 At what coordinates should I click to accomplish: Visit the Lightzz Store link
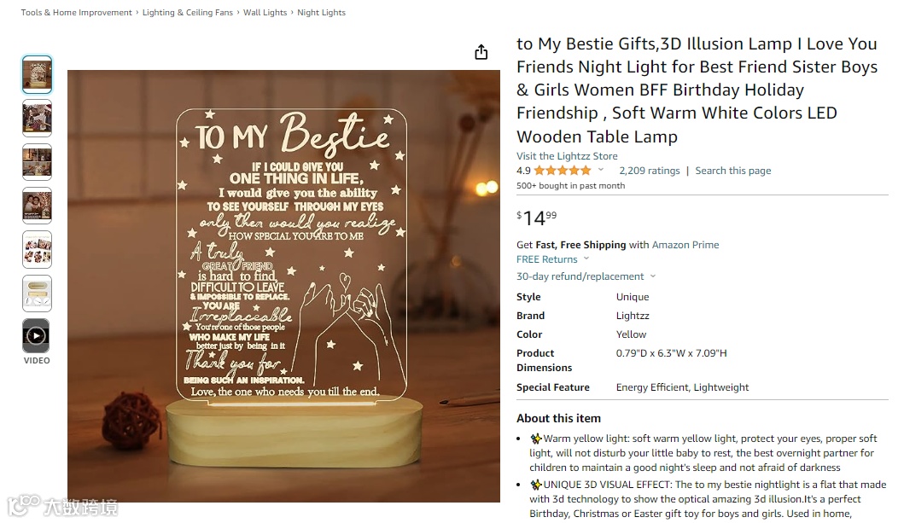coord(567,156)
